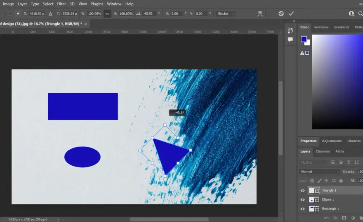Lock all with the padlock icon

[x=341, y=181]
